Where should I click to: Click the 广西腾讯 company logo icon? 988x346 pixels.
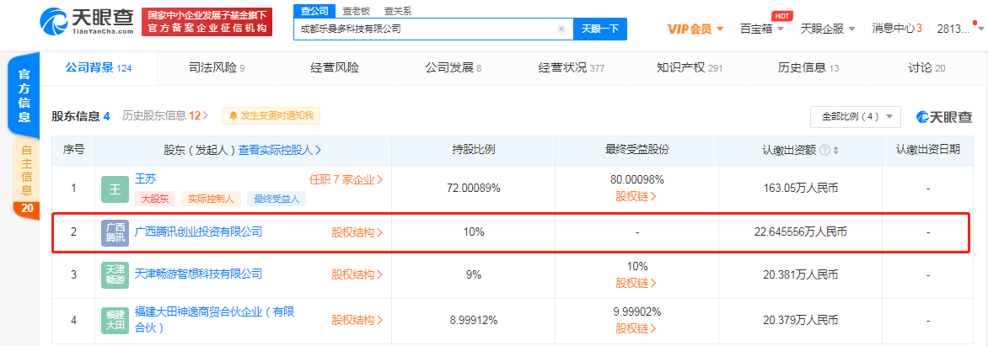[115, 232]
